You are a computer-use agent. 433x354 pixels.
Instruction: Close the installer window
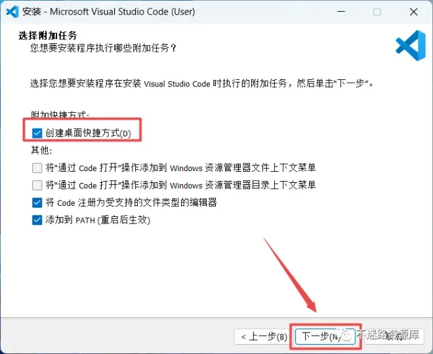(x=414, y=12)
